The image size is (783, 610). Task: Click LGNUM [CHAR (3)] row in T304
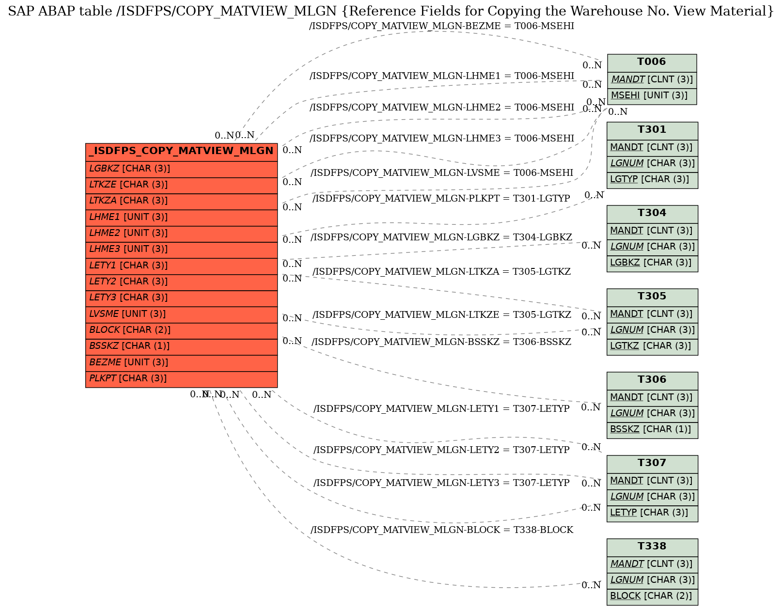652,247
